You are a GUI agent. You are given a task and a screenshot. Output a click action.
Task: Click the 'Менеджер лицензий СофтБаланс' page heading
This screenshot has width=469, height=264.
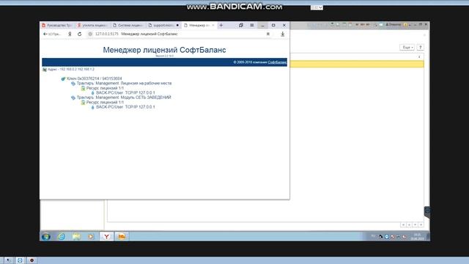click(x=164, y=50)
